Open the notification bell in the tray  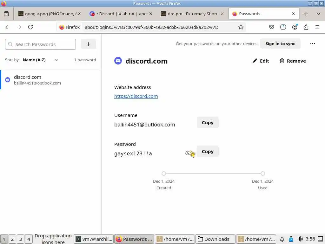pyautogui.click(x=282, y=239)
